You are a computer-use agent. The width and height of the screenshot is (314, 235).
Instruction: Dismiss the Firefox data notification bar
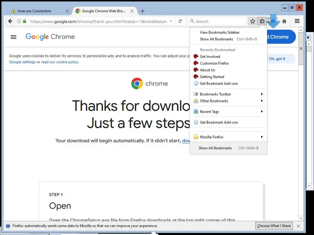[298, 226]
